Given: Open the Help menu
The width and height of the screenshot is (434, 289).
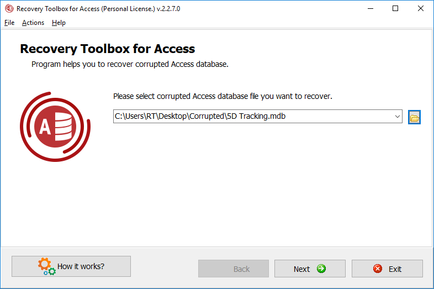Looking at the screenshot, I should click(x=59, y=23).
